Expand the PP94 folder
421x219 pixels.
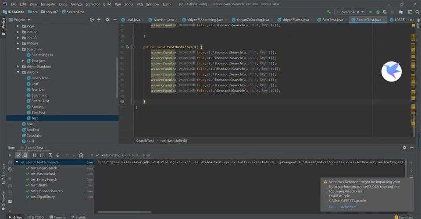[x=18, y=26]
